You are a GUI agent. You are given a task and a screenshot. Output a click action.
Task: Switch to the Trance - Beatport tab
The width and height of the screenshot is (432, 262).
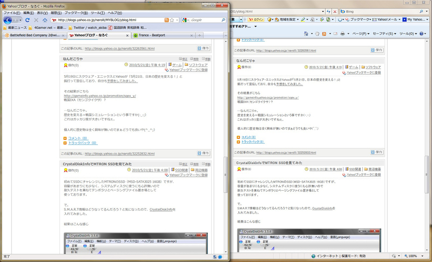(x=163, y=35)
